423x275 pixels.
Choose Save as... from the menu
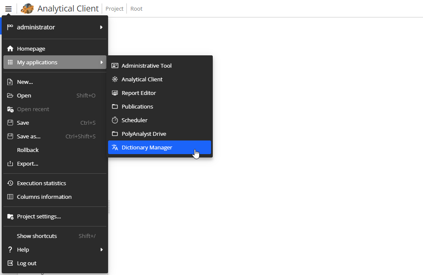tap(29, 136)
